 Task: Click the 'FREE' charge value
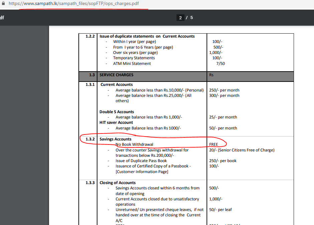coord(214,144)
